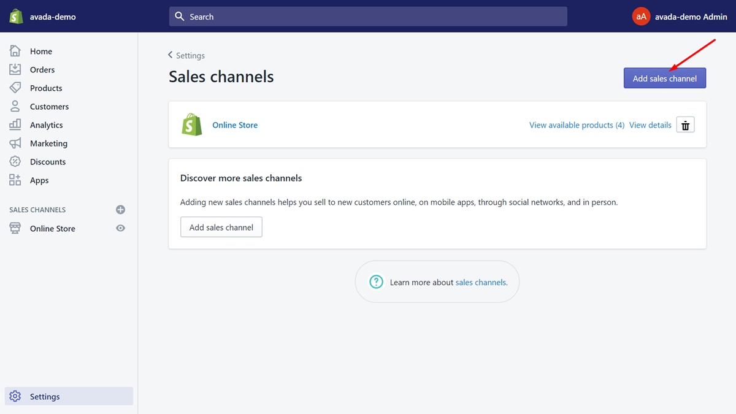Open View available products (4) link

tap(577, 125)
